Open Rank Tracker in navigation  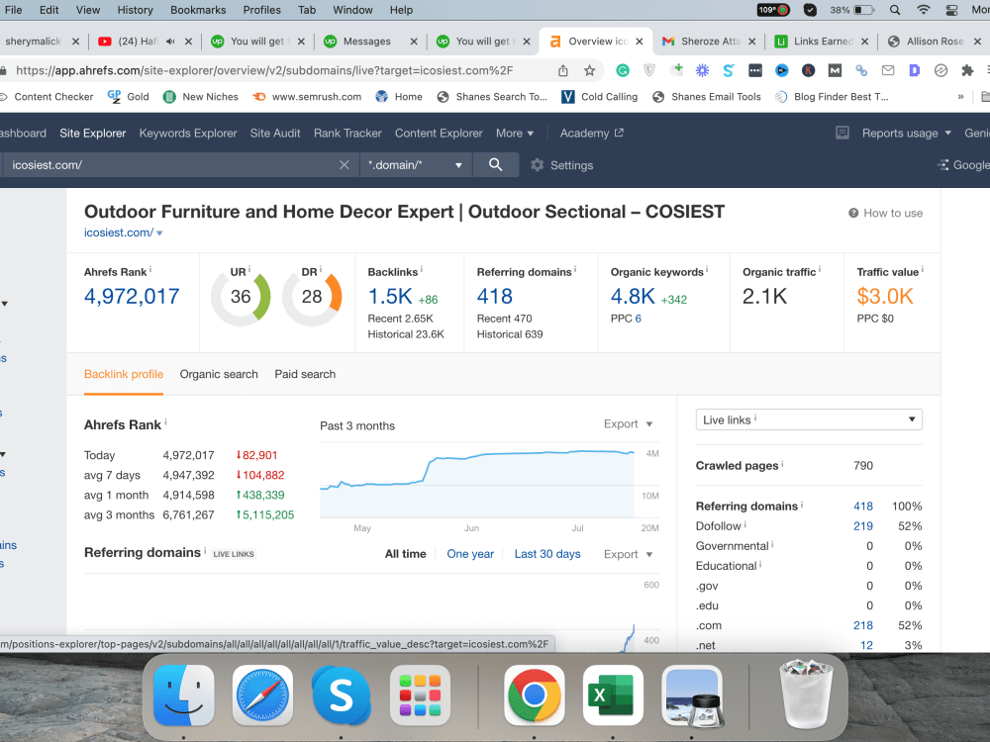click(347, 134)
